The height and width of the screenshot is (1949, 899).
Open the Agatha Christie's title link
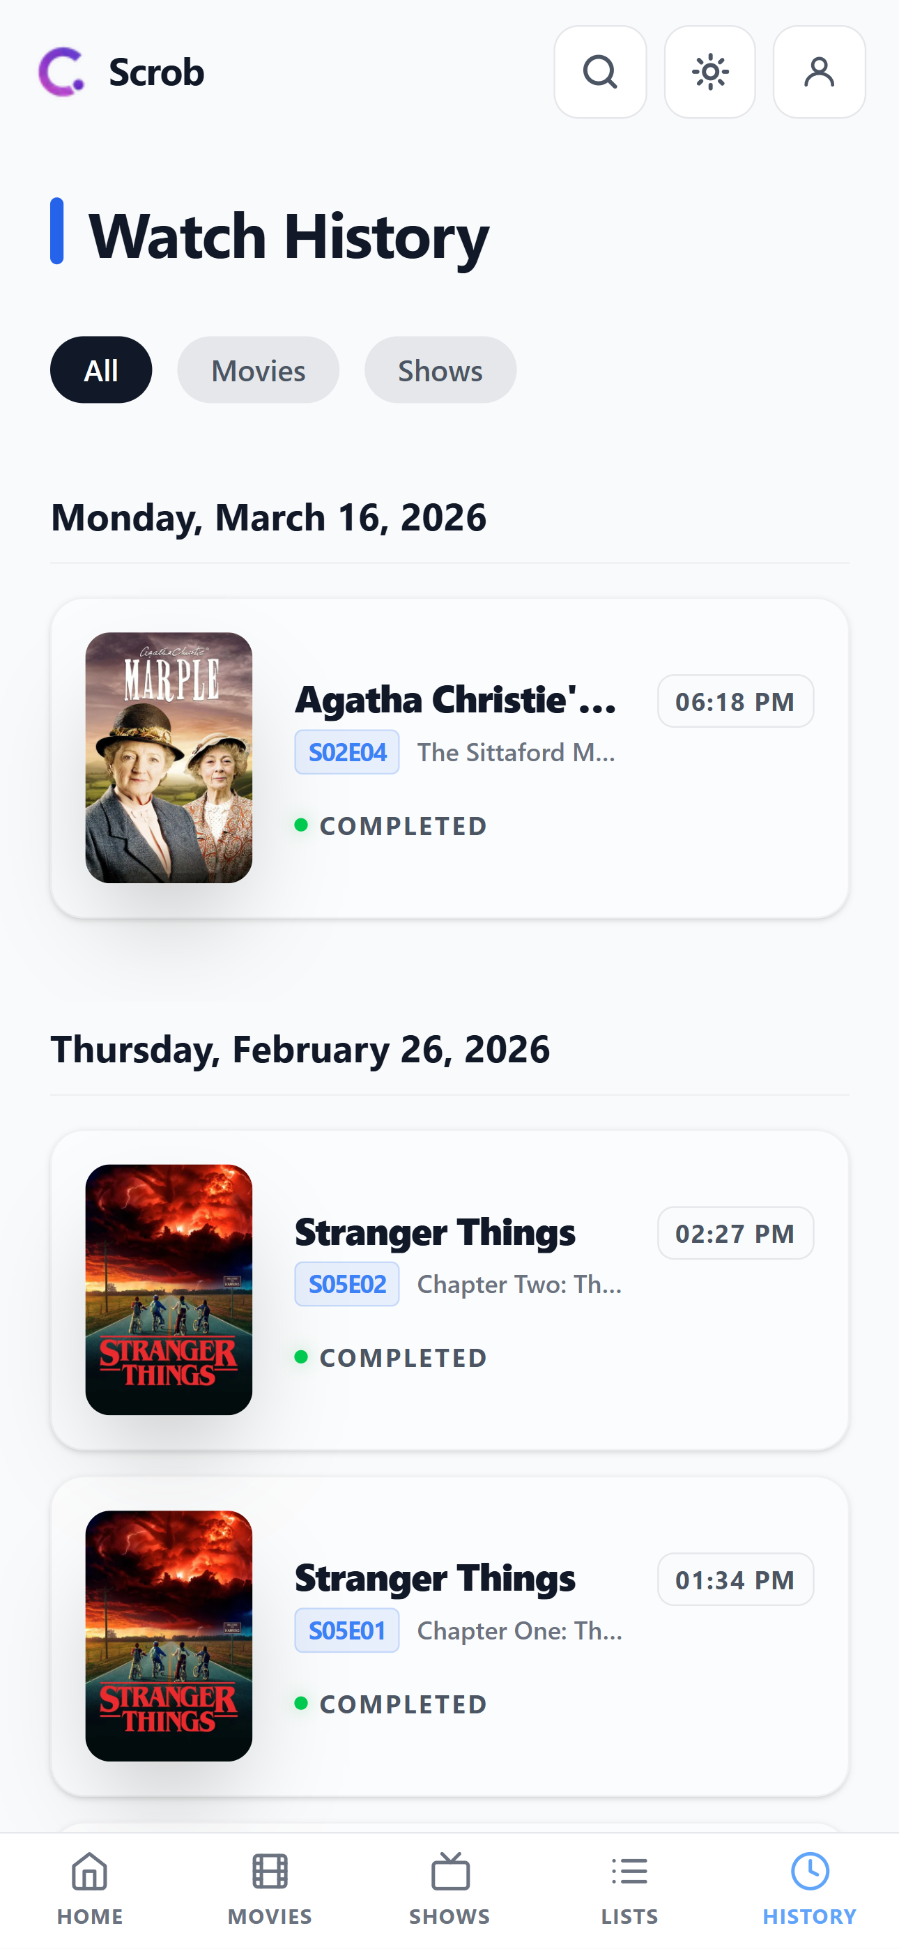tap(456, 700)
